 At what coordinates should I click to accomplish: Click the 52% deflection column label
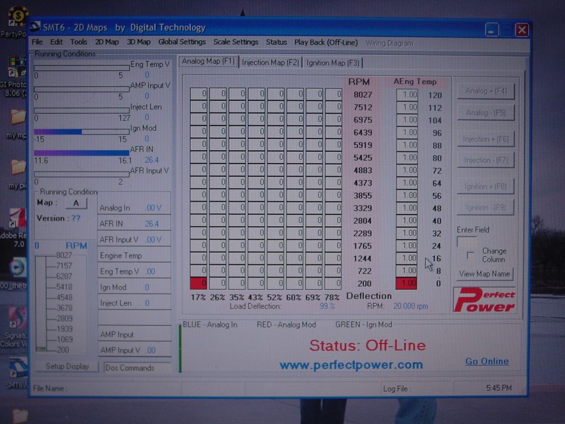pyautogui.click(x=274, y=297)
